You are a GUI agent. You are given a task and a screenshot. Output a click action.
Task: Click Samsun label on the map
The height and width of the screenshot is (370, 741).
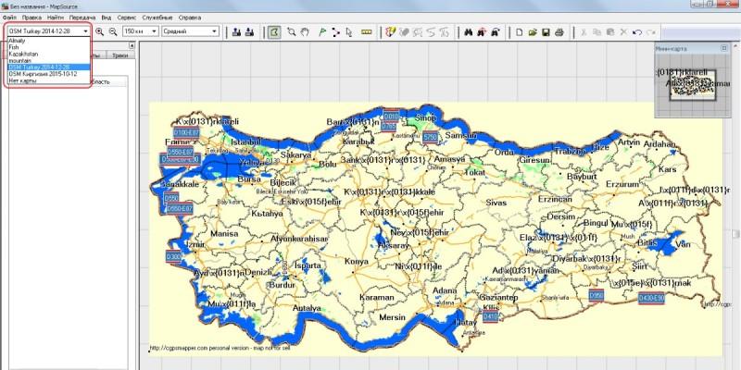point(458,135)
